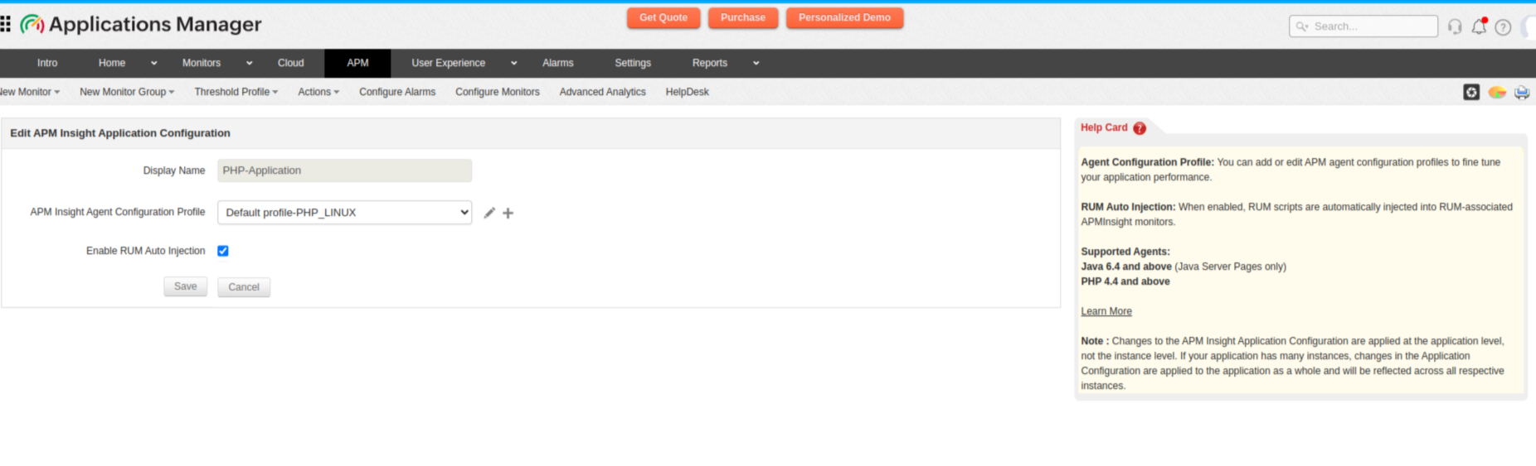Screen dimensions: 1536x466
Task: Click the Purchase button
Action: (743, 17)
